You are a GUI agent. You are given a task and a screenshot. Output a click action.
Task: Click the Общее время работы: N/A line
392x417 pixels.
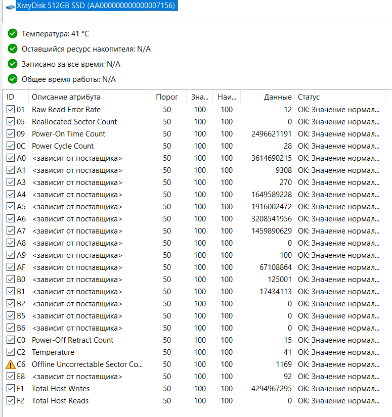pos(69,79)
